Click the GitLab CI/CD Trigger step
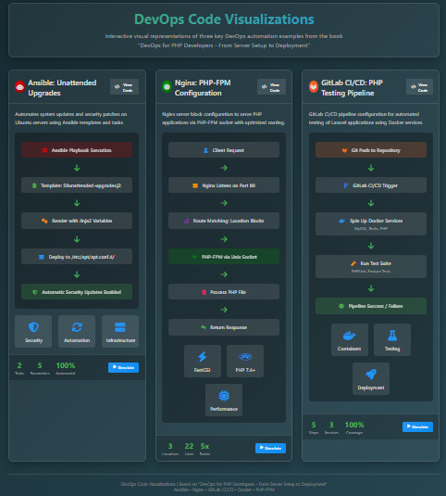 371,185
